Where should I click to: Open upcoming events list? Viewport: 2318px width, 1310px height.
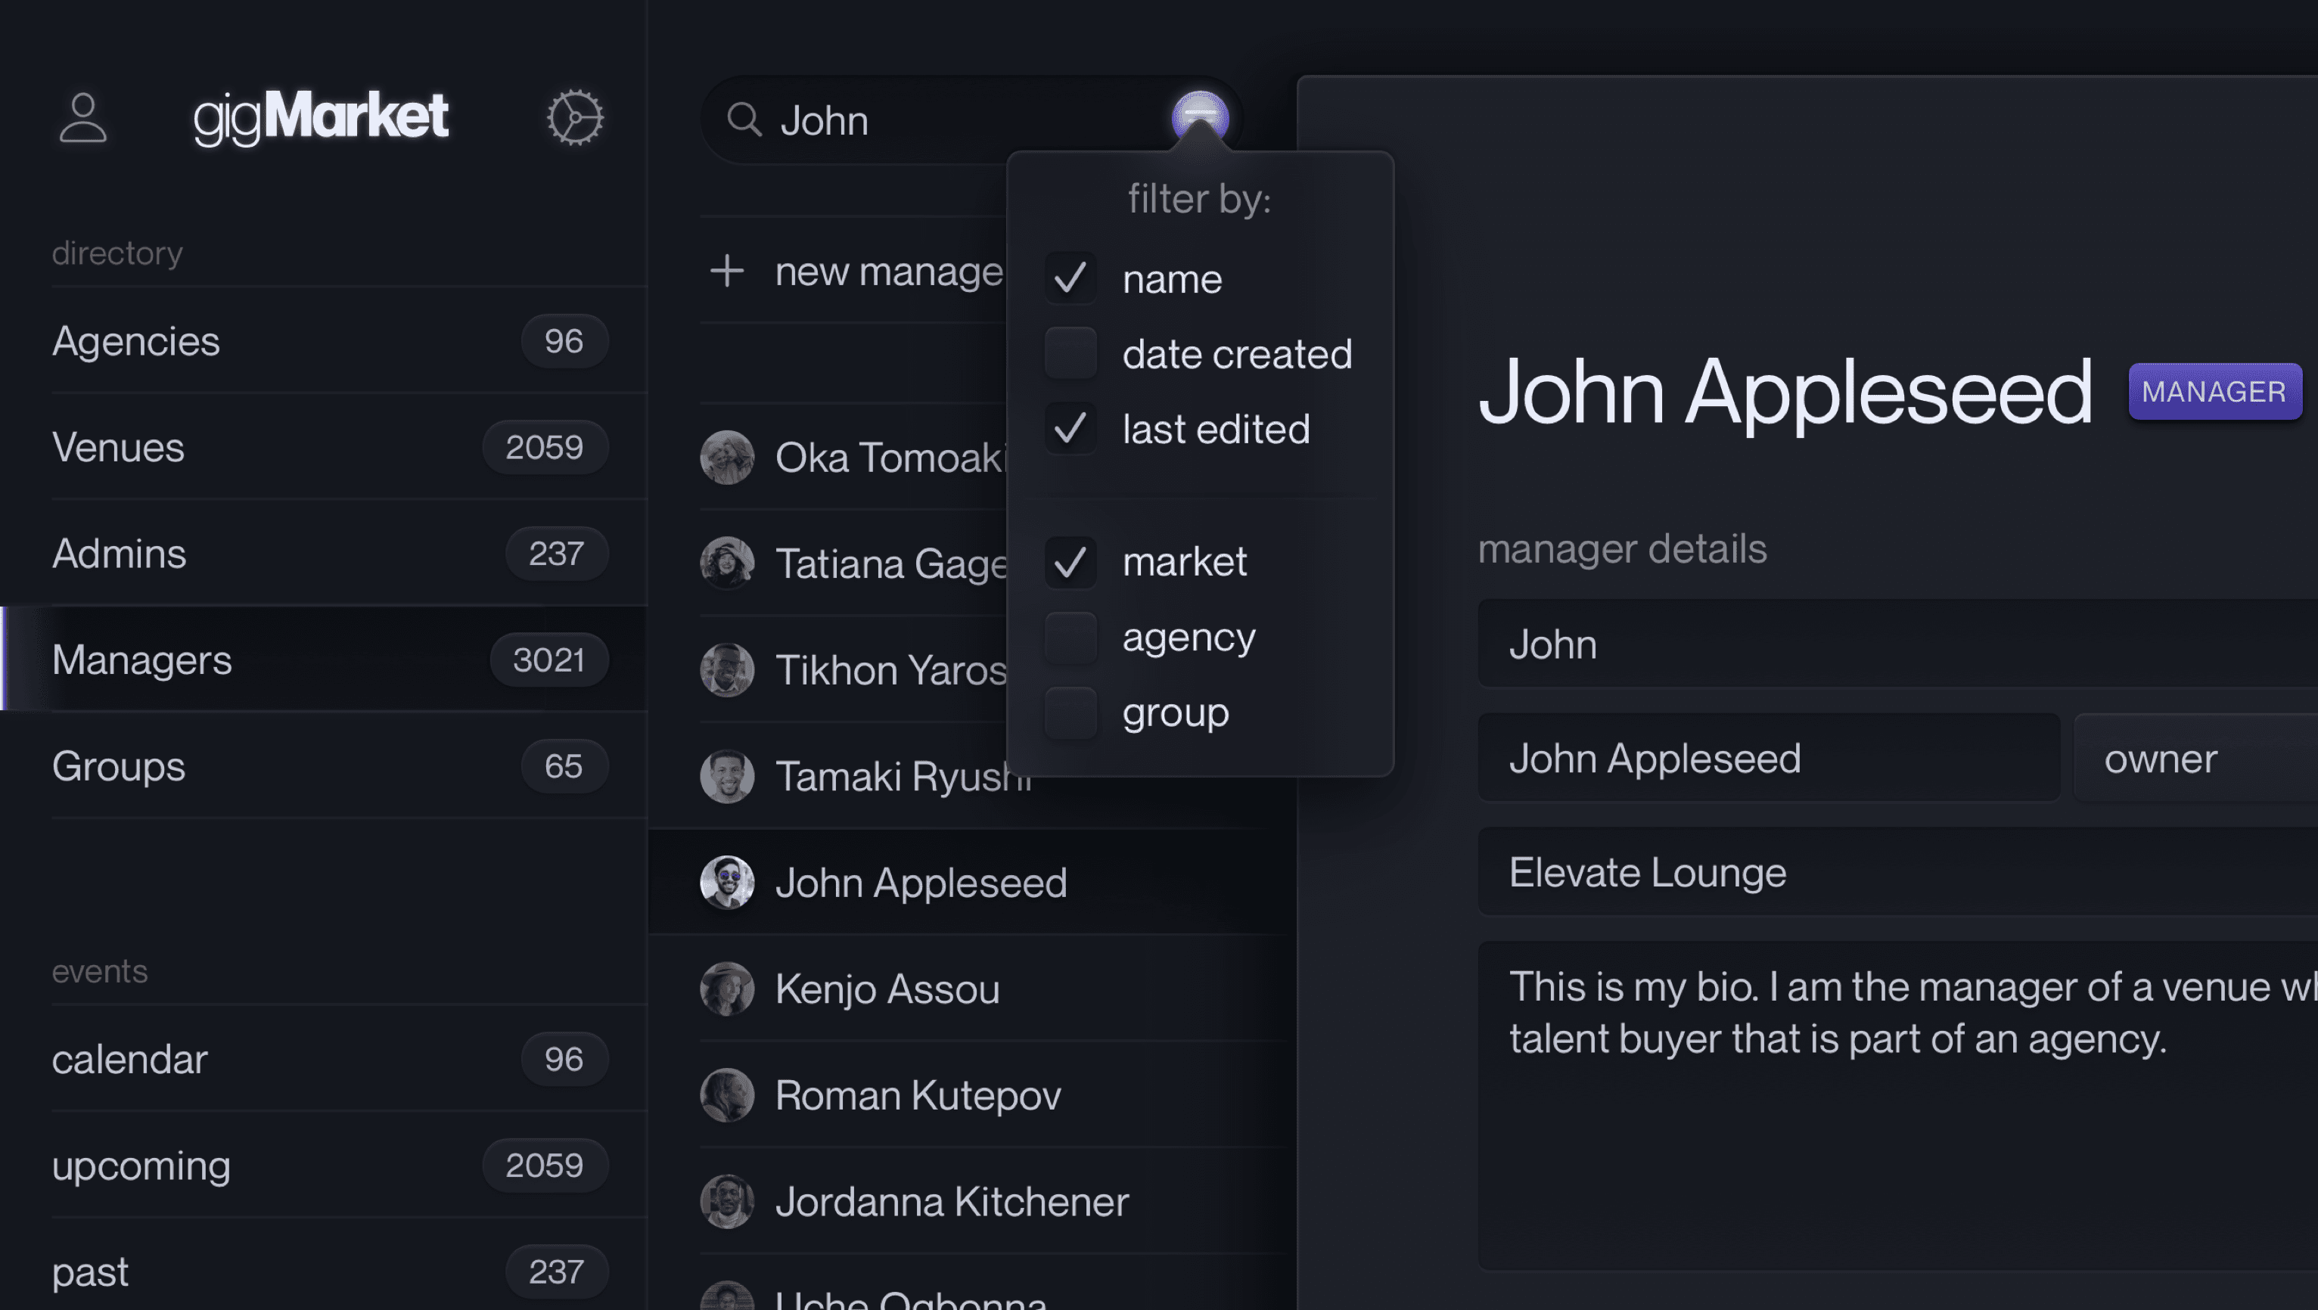tap(141, 1165)
